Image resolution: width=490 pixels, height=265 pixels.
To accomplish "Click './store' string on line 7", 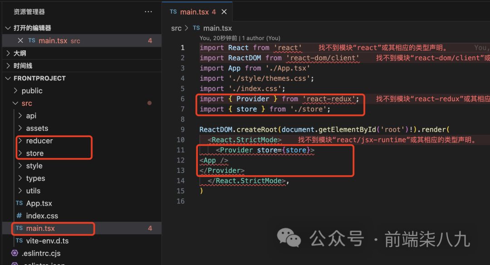I will (x=309, y=109).
